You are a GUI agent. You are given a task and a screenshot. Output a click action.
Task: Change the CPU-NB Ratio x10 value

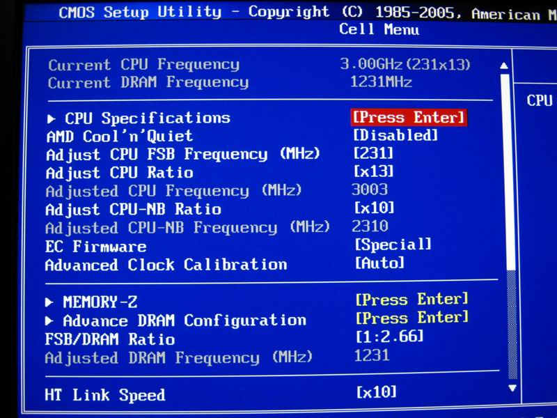[x=375, y=208]
